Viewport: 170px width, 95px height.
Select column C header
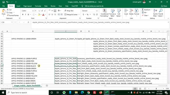tap(66, 31)
